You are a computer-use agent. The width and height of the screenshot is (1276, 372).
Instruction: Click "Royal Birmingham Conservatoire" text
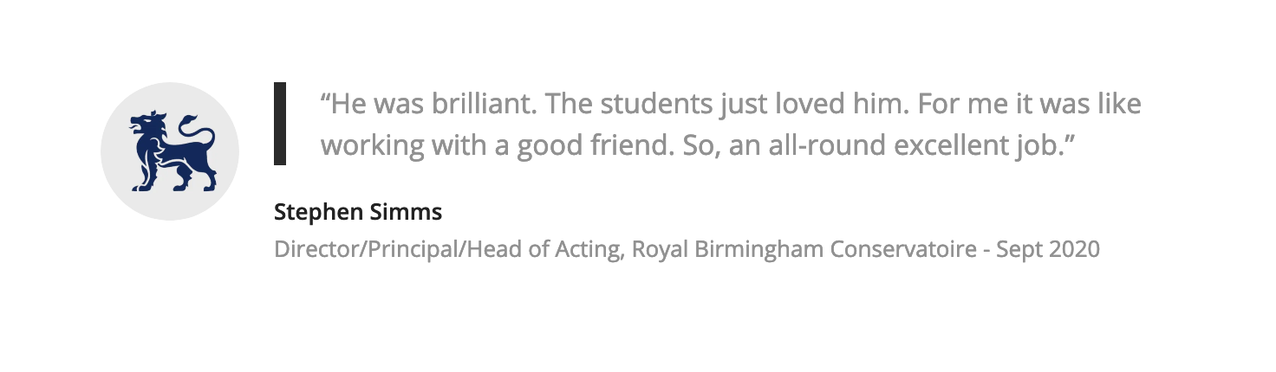pyautogui.click(x=804, y=250)
